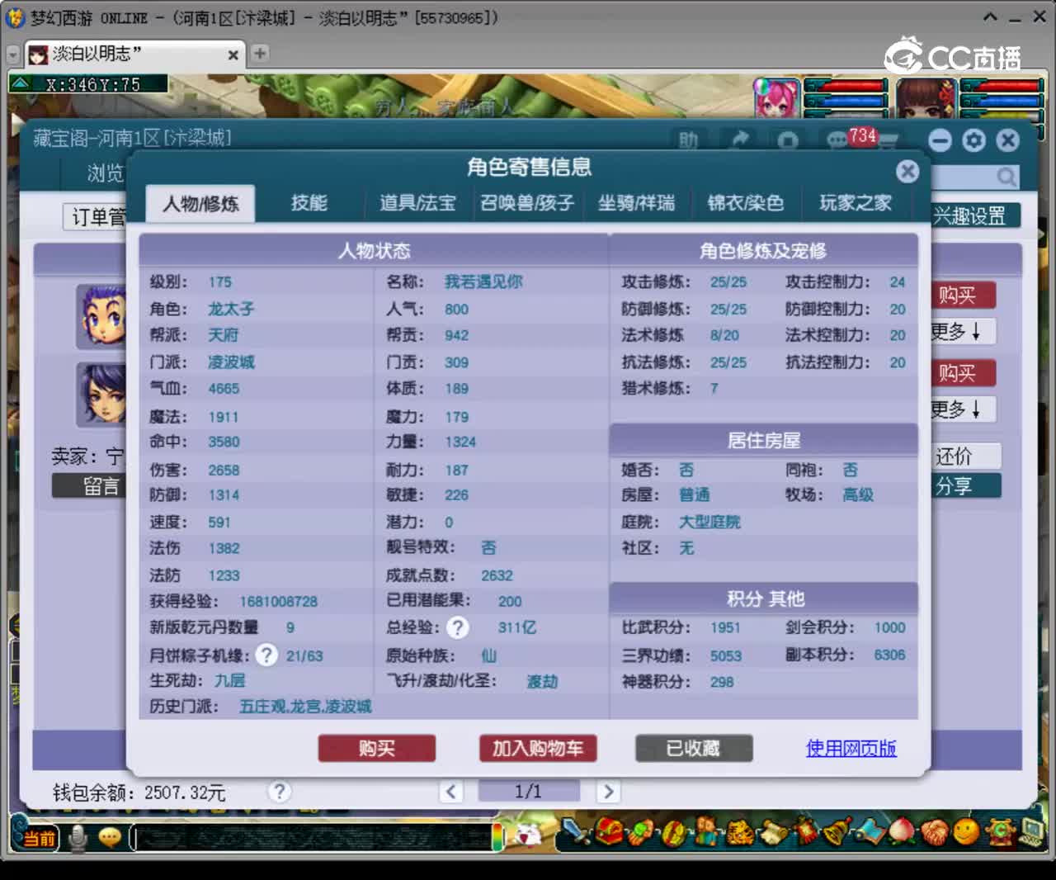
Task: Click the search magnifier icon in 藏宝阁
Action: 1006,177
